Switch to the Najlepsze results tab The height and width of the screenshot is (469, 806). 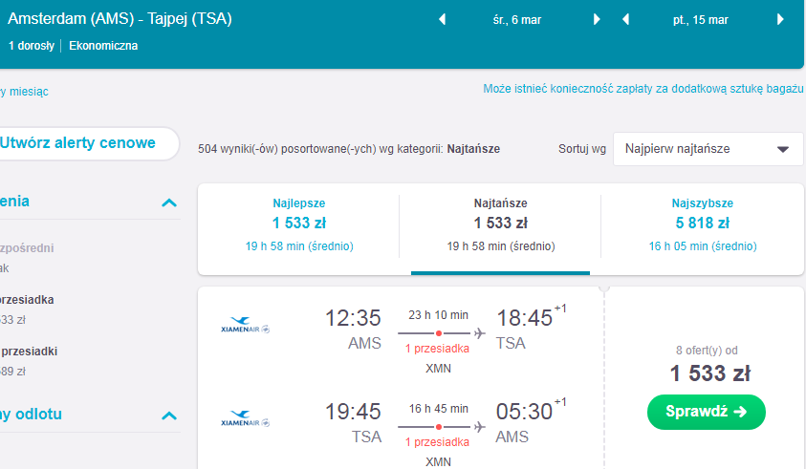(x=299, y=224)
